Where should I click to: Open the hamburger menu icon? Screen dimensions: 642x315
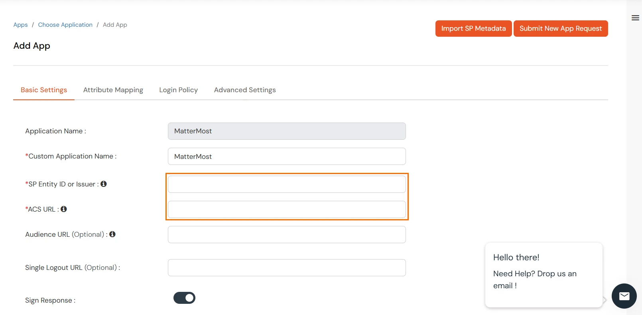click(635, 18)
